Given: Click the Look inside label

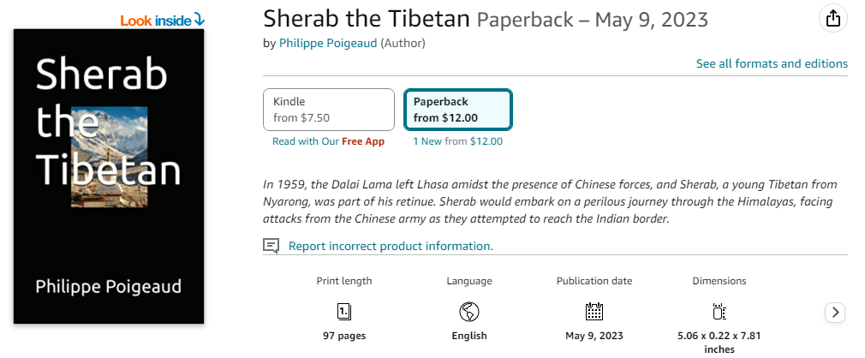Looking at the screenshot, I should point(157,21).
